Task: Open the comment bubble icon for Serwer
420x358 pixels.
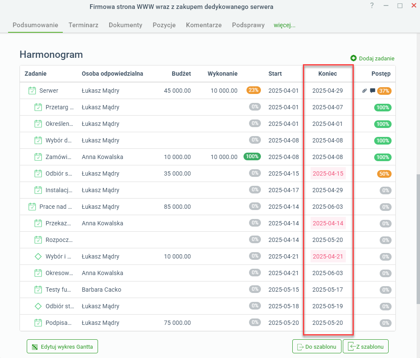Action: pyautogui.click(x=372, y=91)
